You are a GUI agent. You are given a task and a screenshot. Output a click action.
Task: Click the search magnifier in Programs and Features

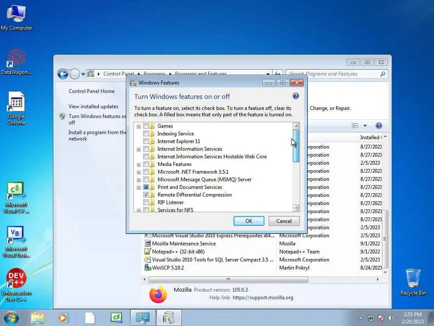pos(383,74)
